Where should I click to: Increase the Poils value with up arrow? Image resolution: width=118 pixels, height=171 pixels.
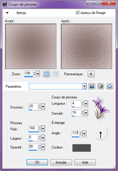(39, 127)
